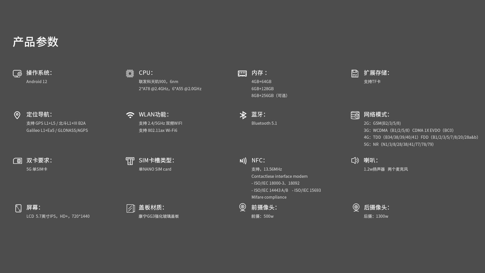Viewport: 485px width, 273px height.
Task: Click the Bluetooth 5.1 text
Action: [264, 123]
